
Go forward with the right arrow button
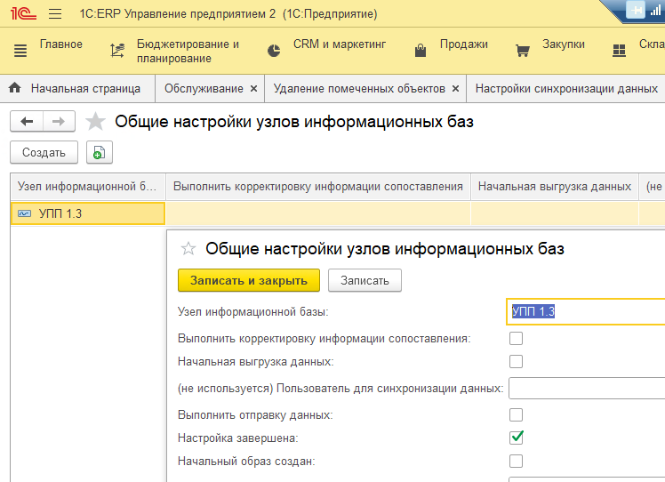pyautogui.click(x=59, y=122)
